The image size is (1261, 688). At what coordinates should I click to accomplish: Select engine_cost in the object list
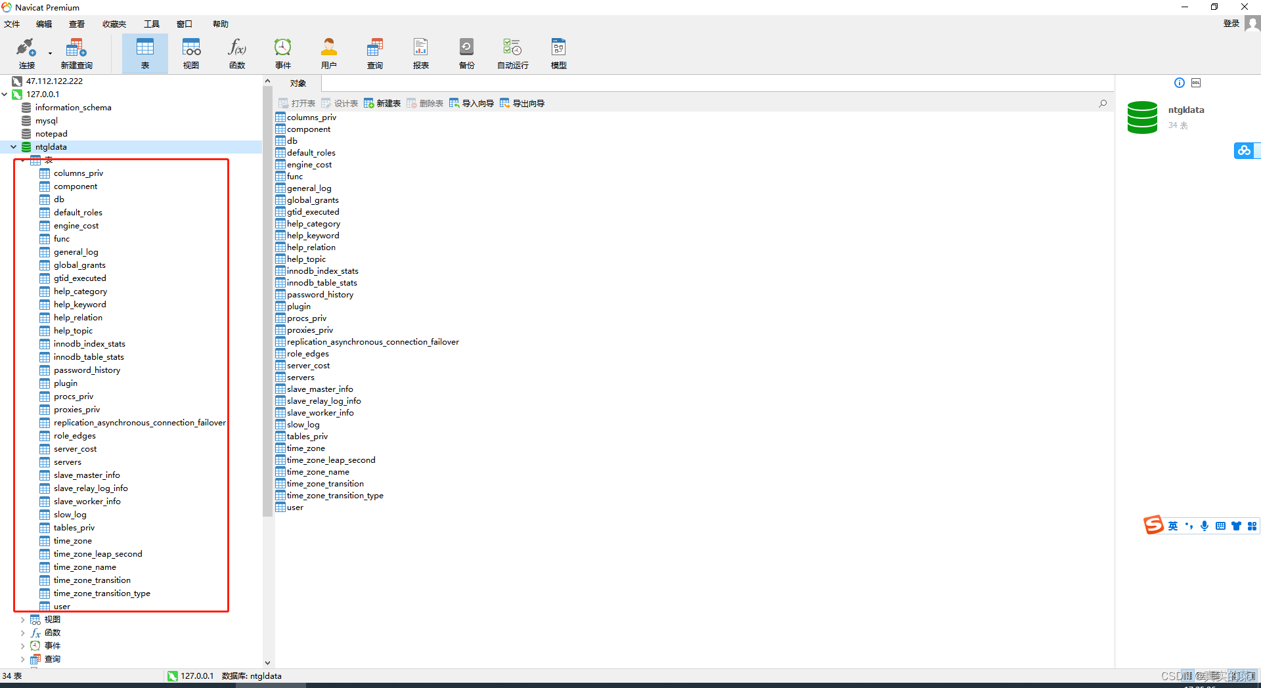tap(309, 165)
